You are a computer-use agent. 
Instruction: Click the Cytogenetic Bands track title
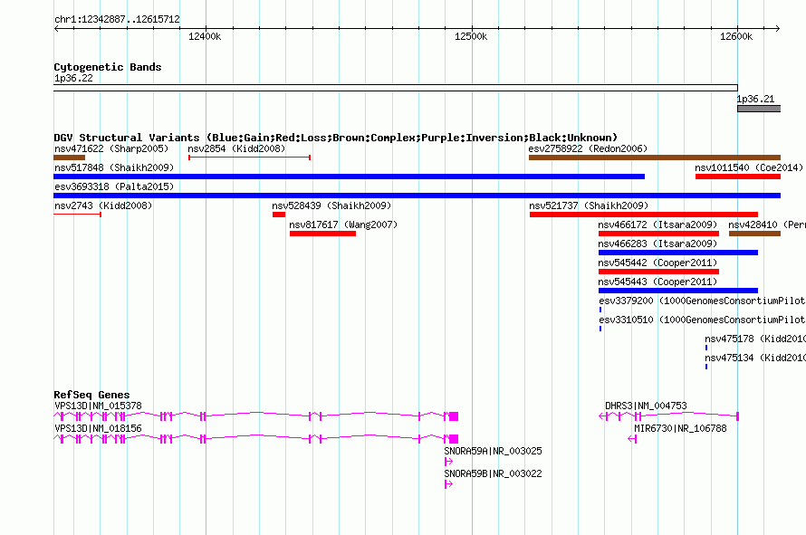(x=108, y=67)
